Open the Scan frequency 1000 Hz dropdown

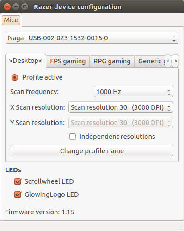coord(134,92)
